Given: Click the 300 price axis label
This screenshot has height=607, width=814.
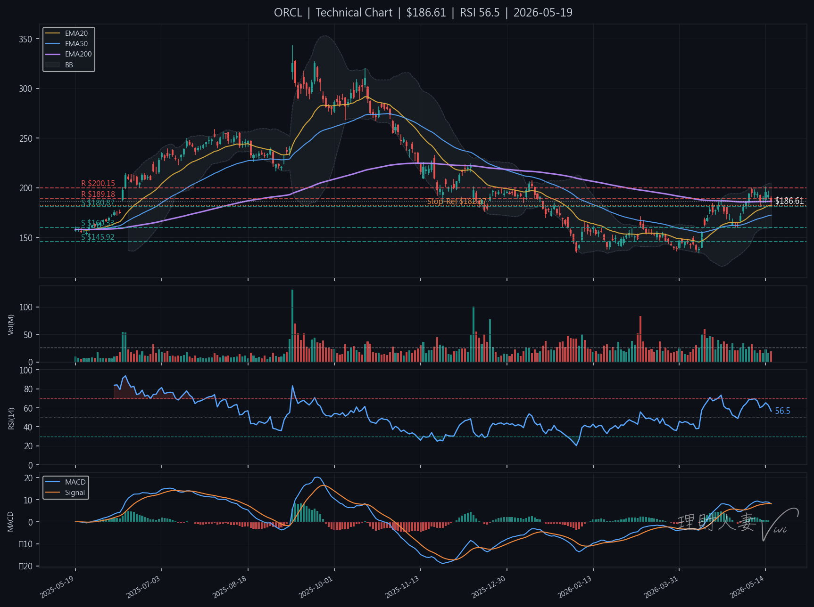Looking at the screenshot, I should click(x=25, y=89).
